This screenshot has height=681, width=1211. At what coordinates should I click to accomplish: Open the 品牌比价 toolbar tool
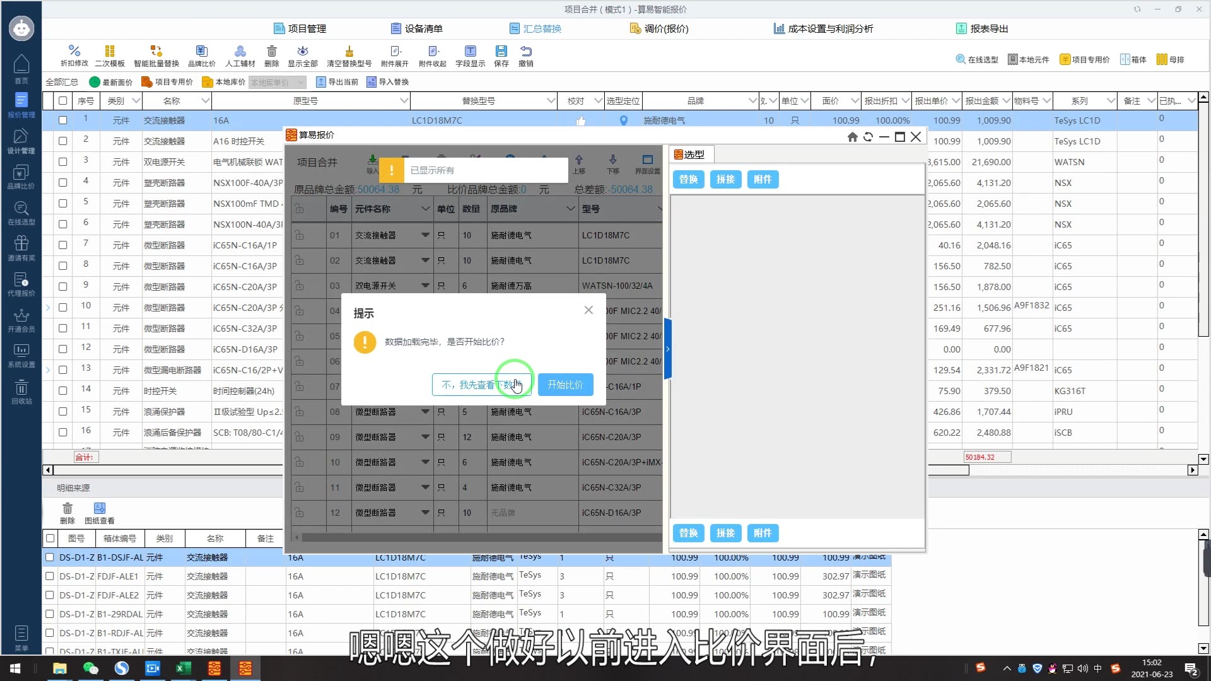click(x=201, y=55)
